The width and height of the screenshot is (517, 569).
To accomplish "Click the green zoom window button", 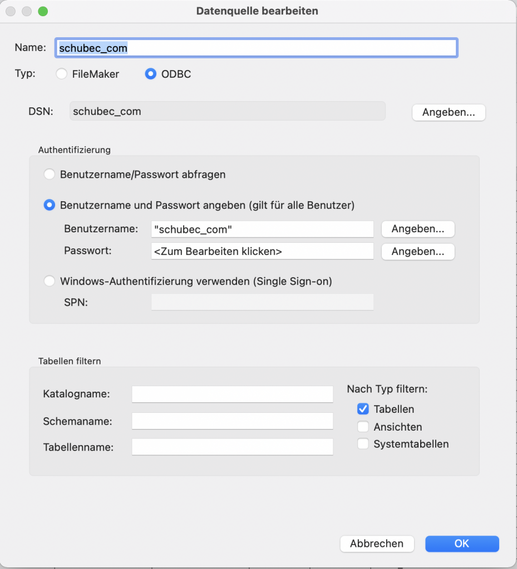I will (43, 11).
